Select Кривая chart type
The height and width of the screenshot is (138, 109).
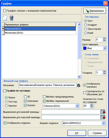[x=6, y=106]
